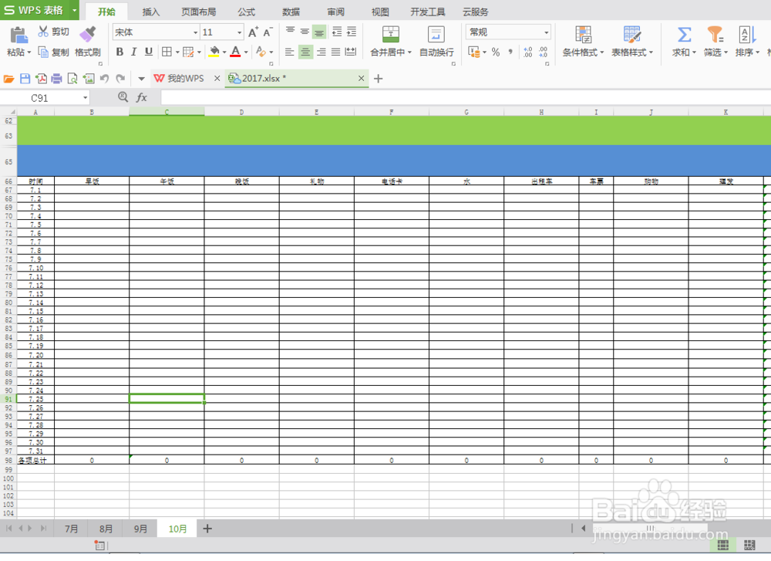Expand the Paste options arrow
Viewport: 771px width, 561px height.
point(29,52)
